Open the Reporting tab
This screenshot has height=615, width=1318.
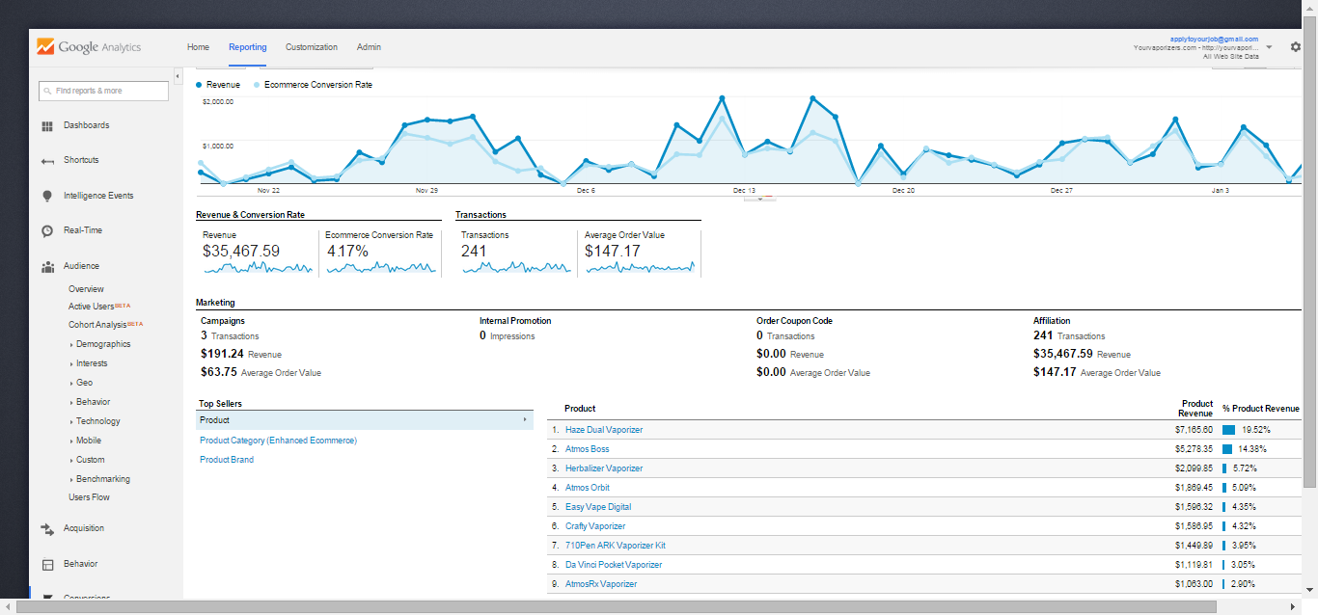click(x=248, y=47)
